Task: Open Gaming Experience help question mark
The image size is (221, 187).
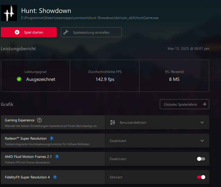Action: [39, 120]
